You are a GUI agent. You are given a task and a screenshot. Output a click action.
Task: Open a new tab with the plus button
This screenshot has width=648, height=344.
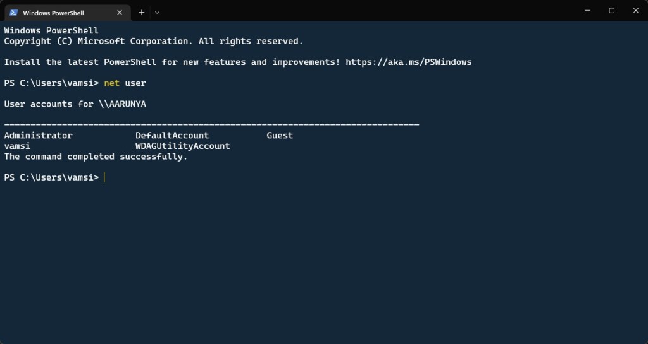(141, 12)
